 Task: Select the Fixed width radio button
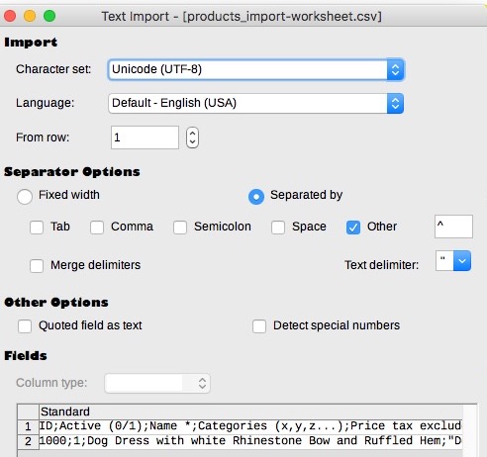(x=25, y=197)
